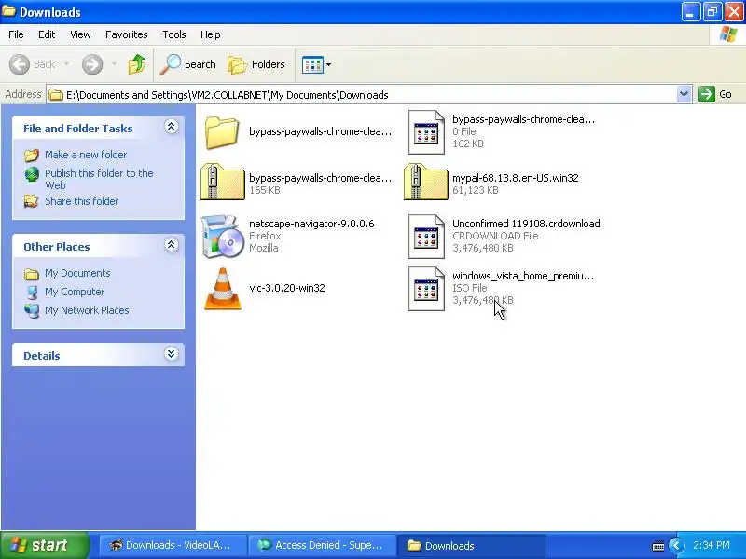This screenshot has width=746, height=559.
Task: Expand the Details panel
Action: click(172, 354)
